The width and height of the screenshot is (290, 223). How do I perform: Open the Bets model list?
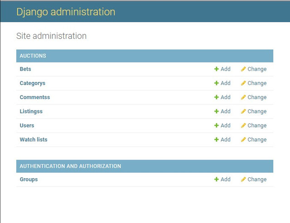(x=25, y=69)
